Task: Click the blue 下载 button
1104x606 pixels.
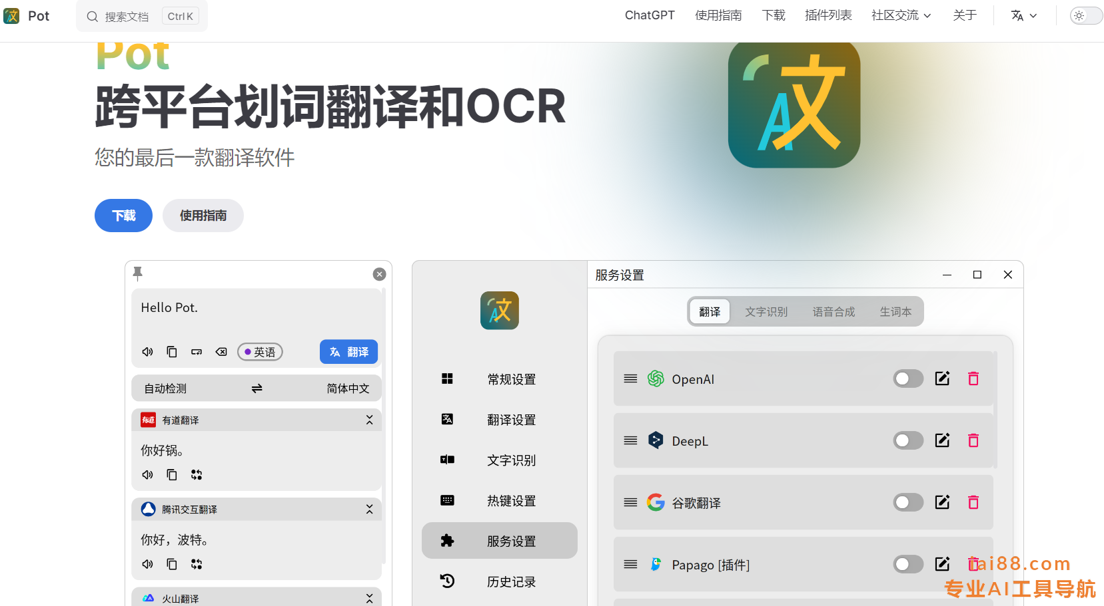Action: tap(123, 216)
